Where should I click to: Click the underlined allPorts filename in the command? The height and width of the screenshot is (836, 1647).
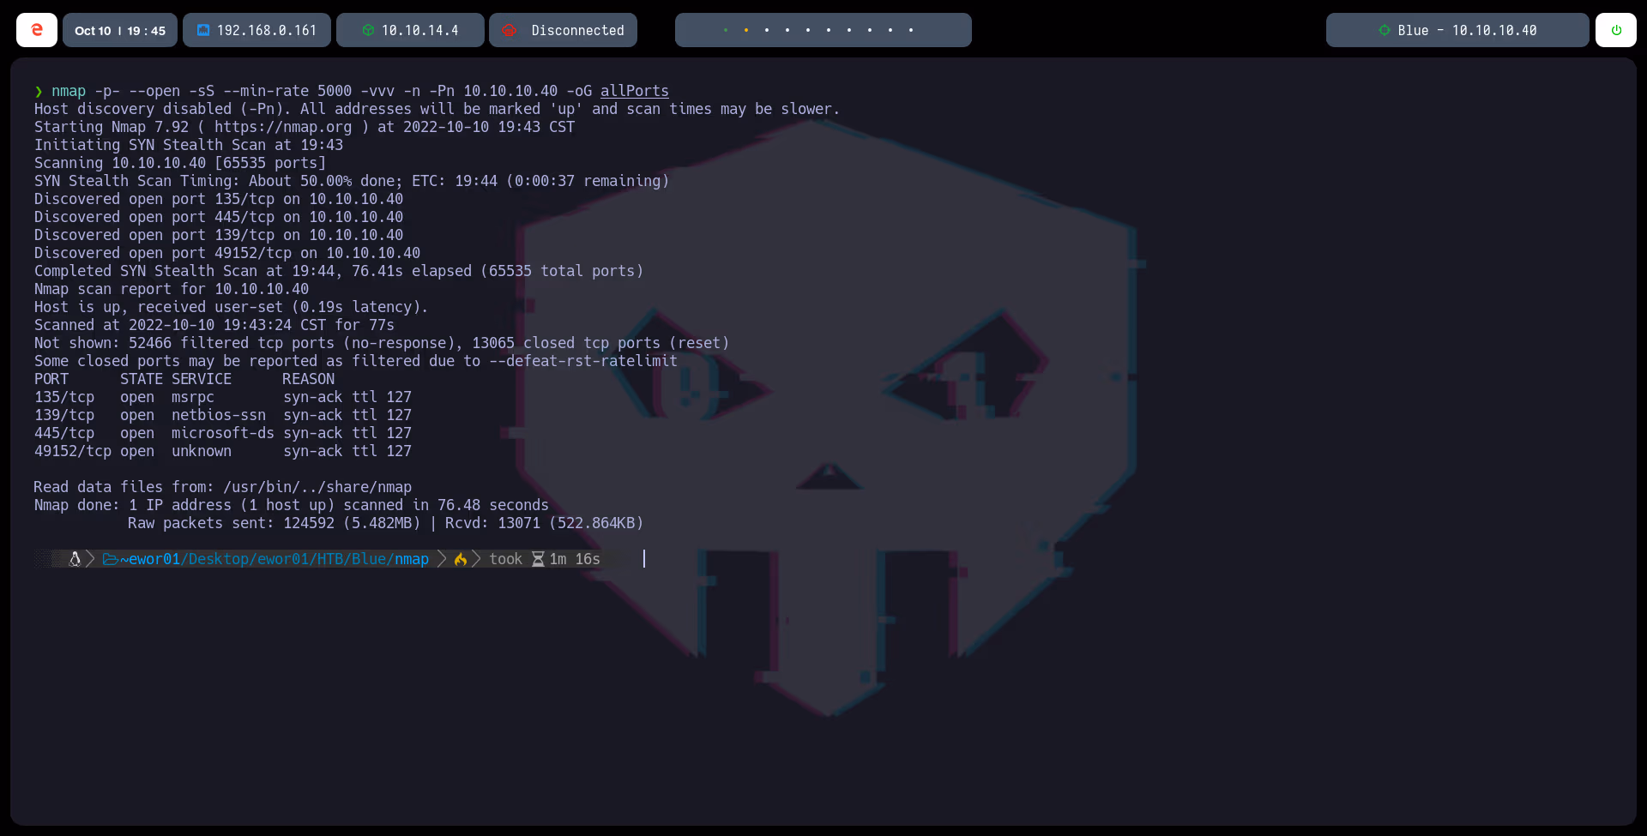click(x=634, y=91)
